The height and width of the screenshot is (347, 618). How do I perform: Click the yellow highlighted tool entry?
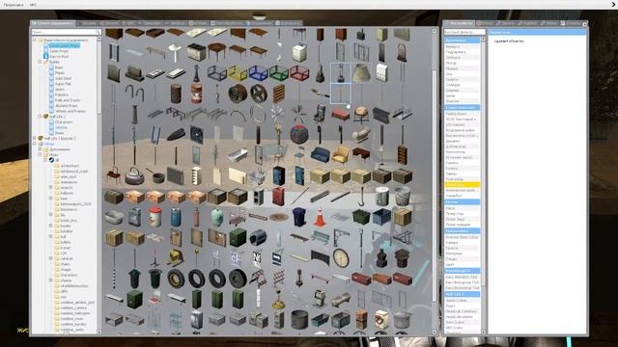pos(462,184)
